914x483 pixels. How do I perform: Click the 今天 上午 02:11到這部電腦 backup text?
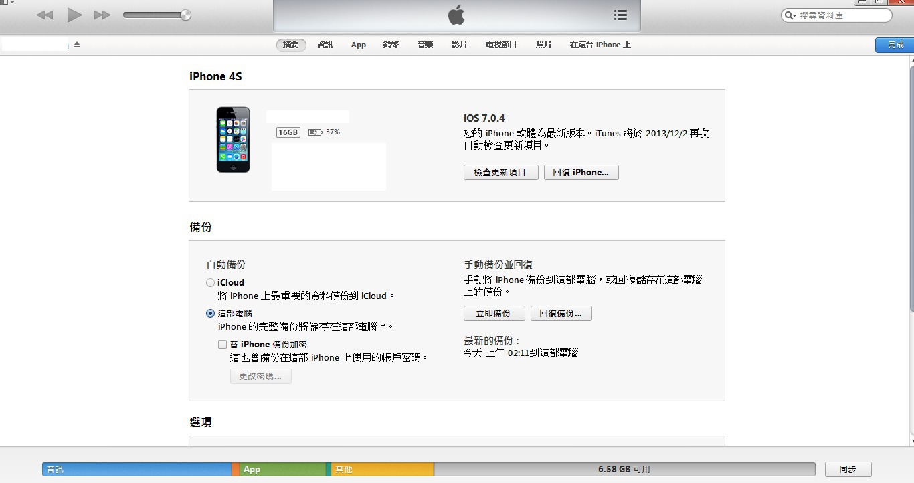(x=521, y=353)
